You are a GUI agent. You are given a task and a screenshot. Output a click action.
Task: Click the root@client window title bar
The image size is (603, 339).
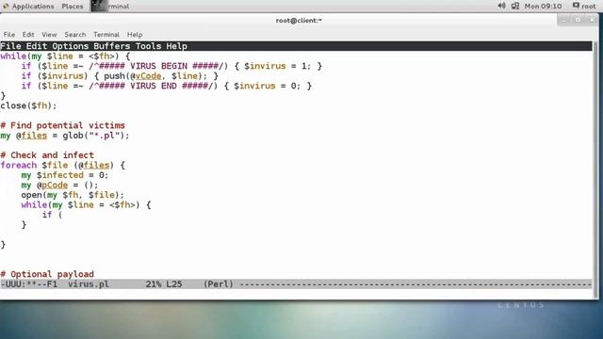pyautogui.click(x=299, y=21)
